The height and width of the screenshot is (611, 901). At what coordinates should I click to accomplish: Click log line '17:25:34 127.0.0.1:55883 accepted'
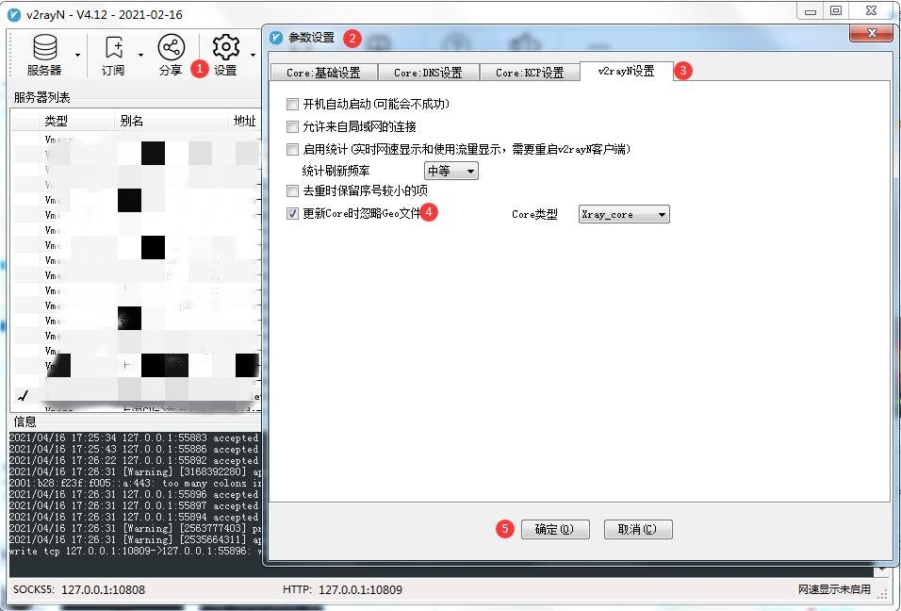(x=134, y=438)
